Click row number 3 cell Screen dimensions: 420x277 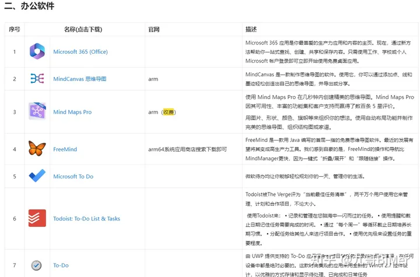(x=15, y=112)
